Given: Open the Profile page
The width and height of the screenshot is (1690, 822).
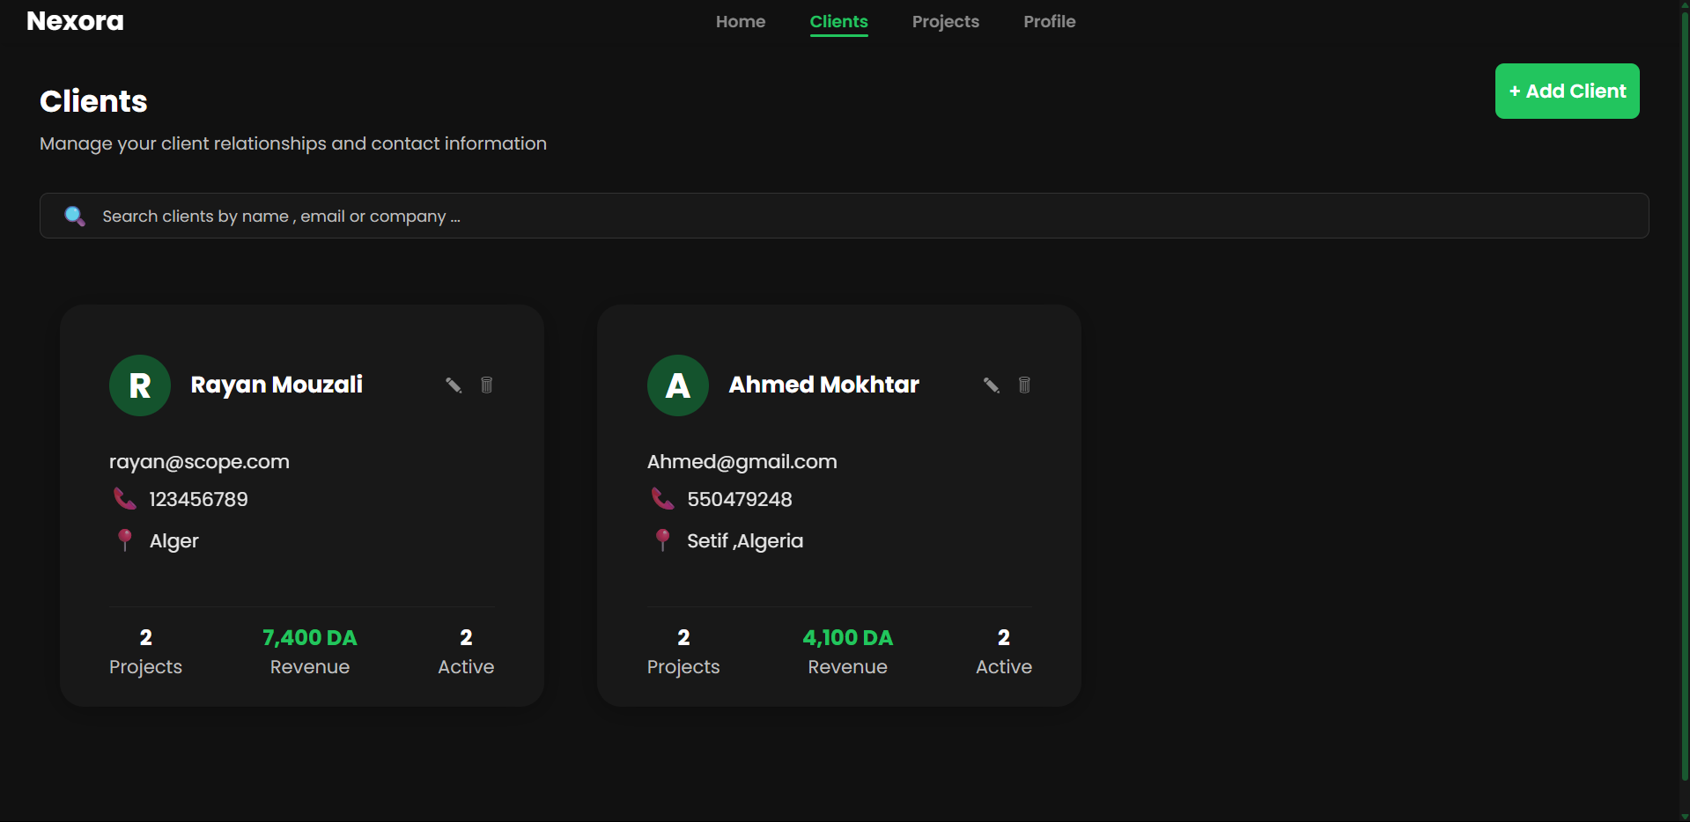Looking at the screenshot, I should click(1049, 21).
